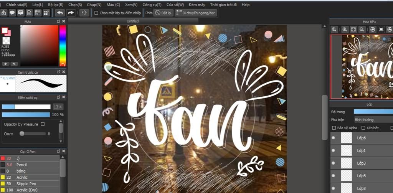This screenshot has width=393, height=193.
Task: Undo the last action with the left arrow
Action: (60, 13)
